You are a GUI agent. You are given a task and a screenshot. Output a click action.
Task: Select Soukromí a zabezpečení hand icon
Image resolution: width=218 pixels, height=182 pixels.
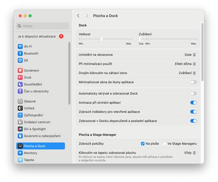(20, 136)
